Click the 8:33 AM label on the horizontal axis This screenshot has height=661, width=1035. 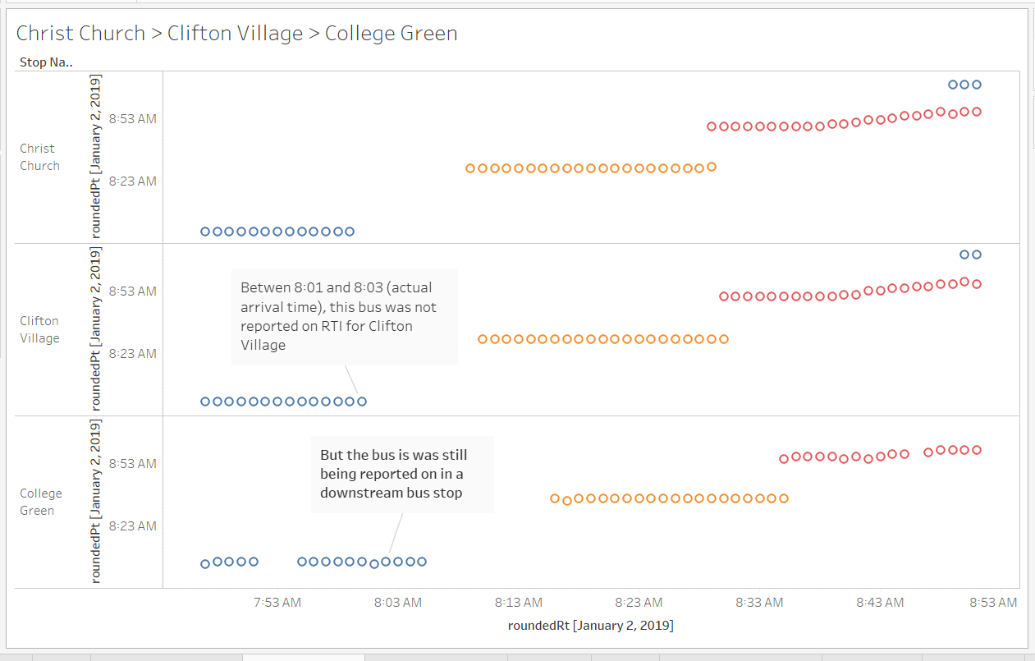759,603
